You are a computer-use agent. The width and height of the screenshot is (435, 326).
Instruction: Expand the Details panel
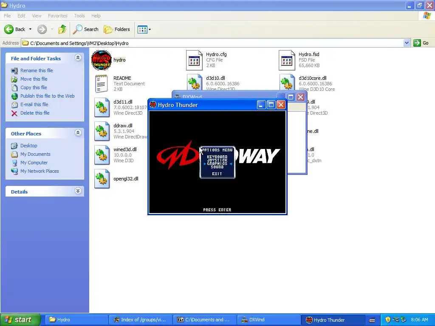point(78,191)
